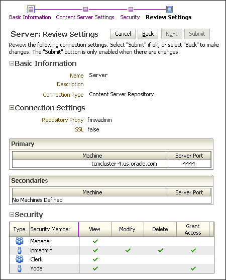Click the Delete column header
The height and width of the screenshot is (280, 226).
click(x=160, y=229)
